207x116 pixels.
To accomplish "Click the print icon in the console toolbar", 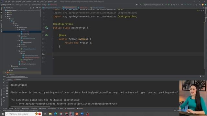I will point(7,93).
